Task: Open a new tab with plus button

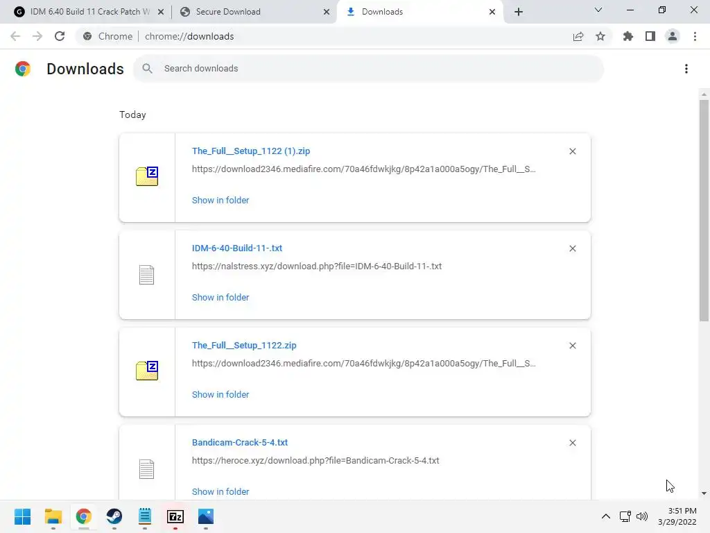Action: (x=519, y=12)
